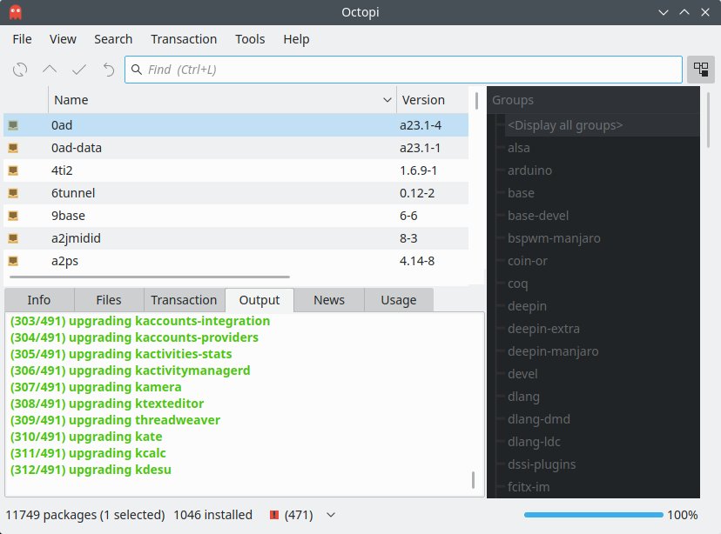The image size is (721, 534).
Task: Open the Tools menu
Action: click(250, 39)
